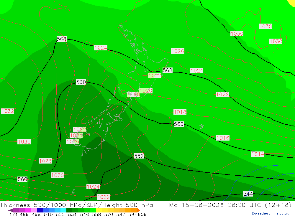Screen dimensions: 295x216
Task: Click the 570 legend value
Action: pos(108,215)
